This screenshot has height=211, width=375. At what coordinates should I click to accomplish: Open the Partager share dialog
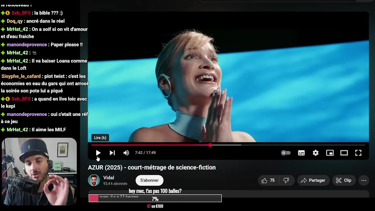[x=313, y=181]
